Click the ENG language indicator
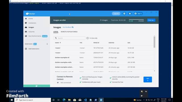182x102 pixels. [158, 100]
